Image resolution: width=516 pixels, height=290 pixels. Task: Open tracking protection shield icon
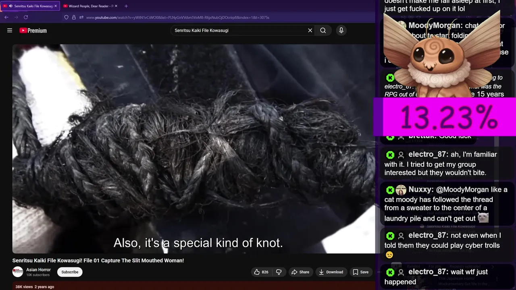click(67, 17)
